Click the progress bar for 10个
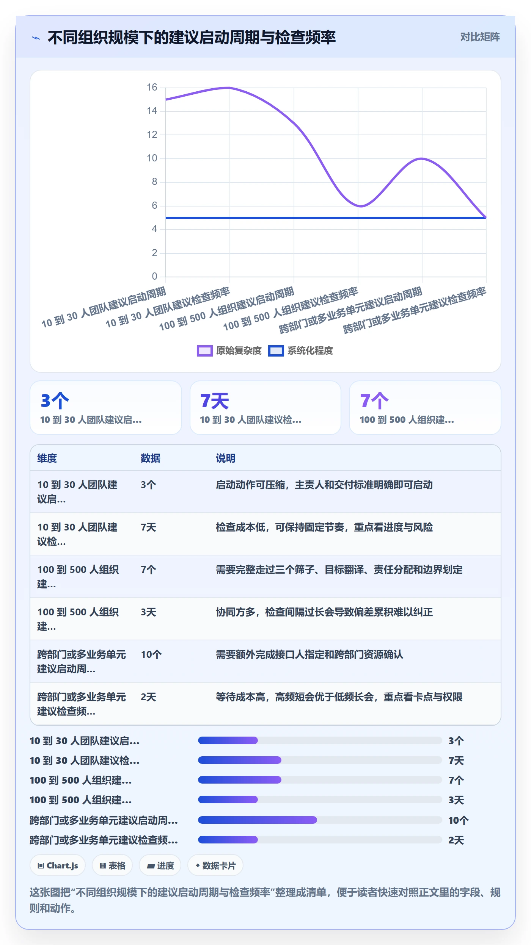Image resolution: width=531 pixels, height=945 pixels. click(320, 820)
